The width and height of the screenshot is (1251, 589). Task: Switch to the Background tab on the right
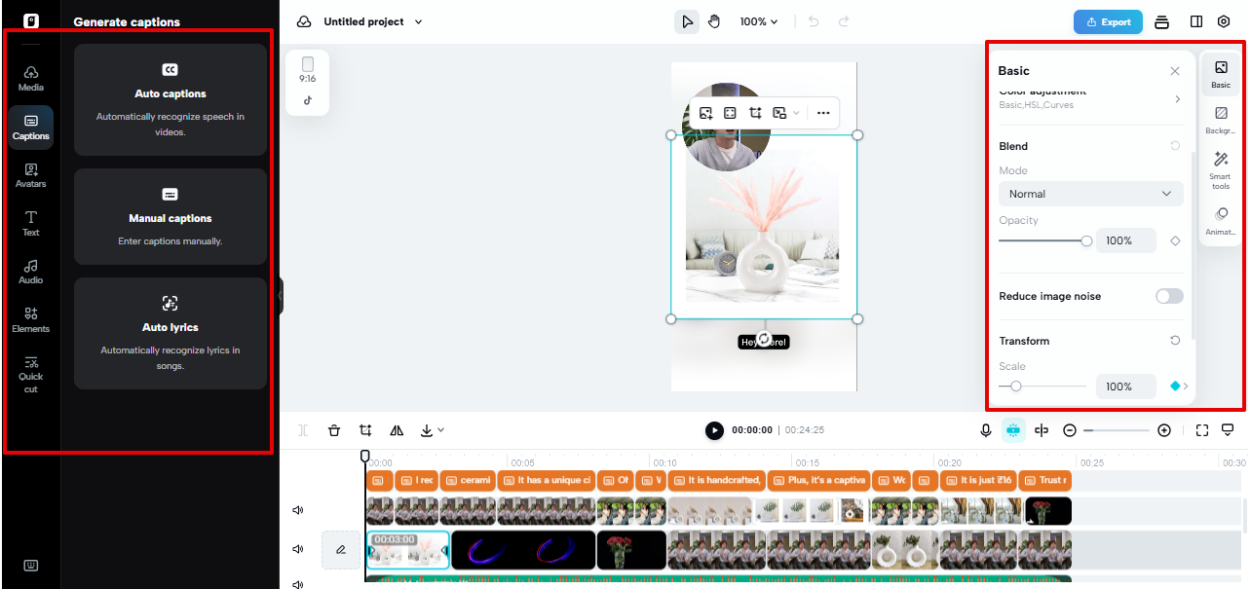pos(1220,121)
